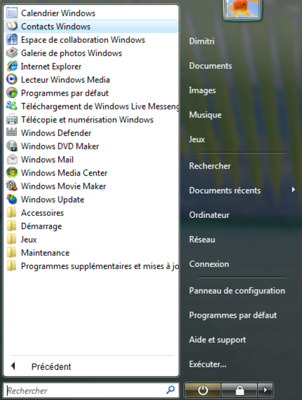Click "Windows Media Center" text
The width and height of the screenshot is (302, 400).
[x=64, y=173]
